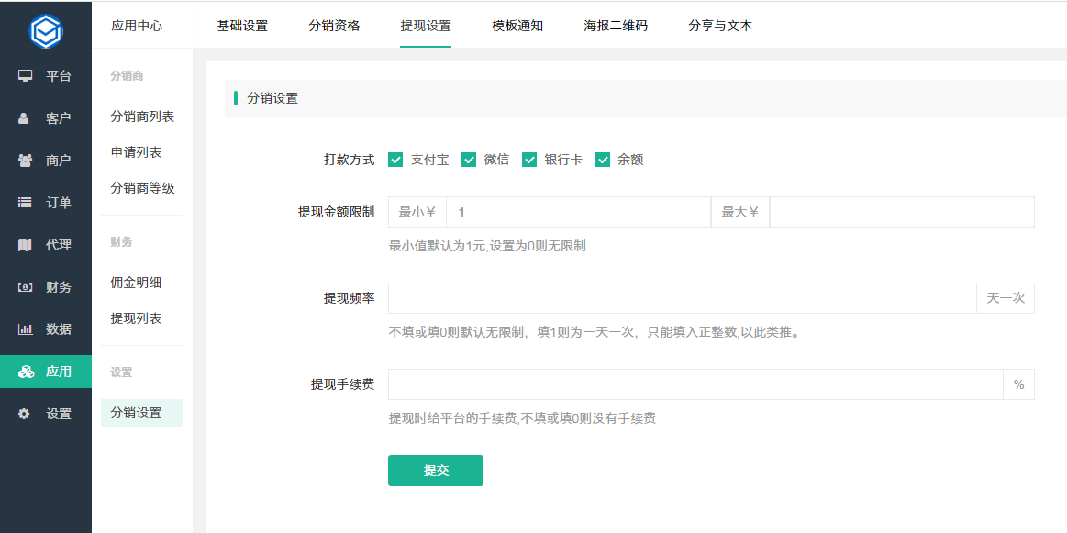Viewport: 1067px width, 533px height.
Task: Disable the 银行卡 checkbox
Action: tap(529, 160)
